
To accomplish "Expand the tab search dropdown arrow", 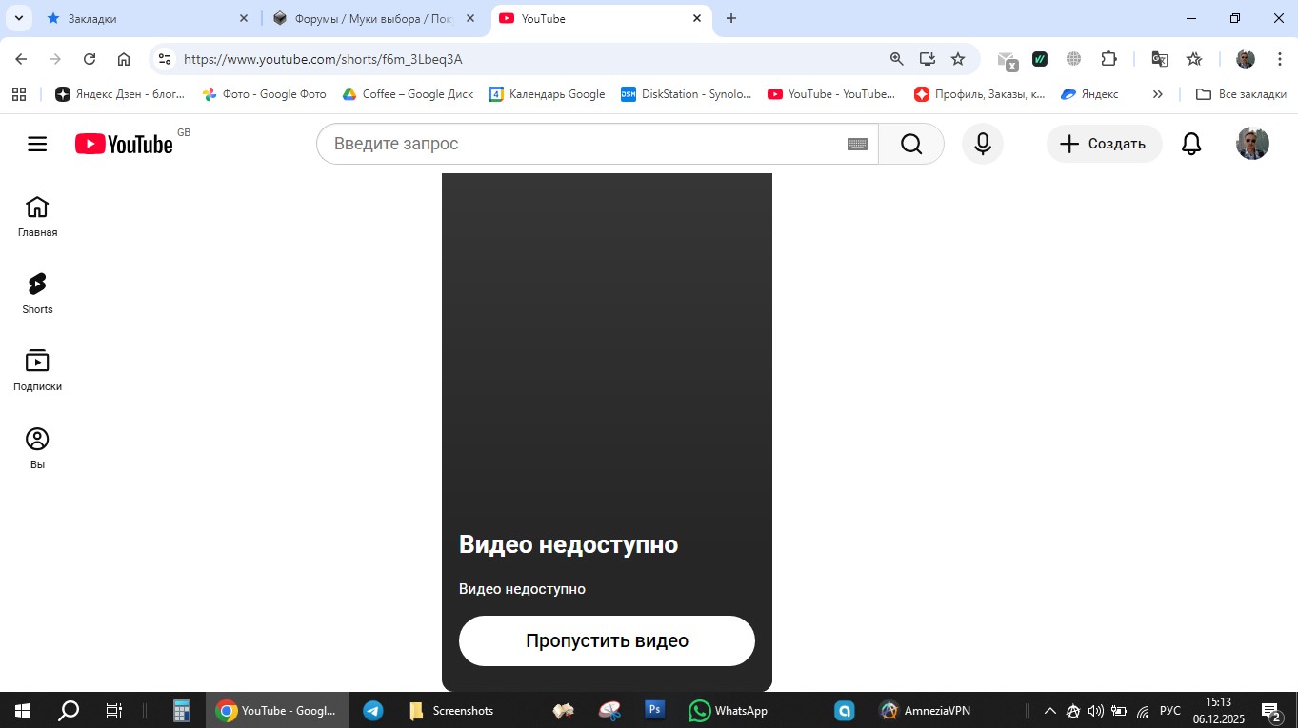I will coord(18,18).
